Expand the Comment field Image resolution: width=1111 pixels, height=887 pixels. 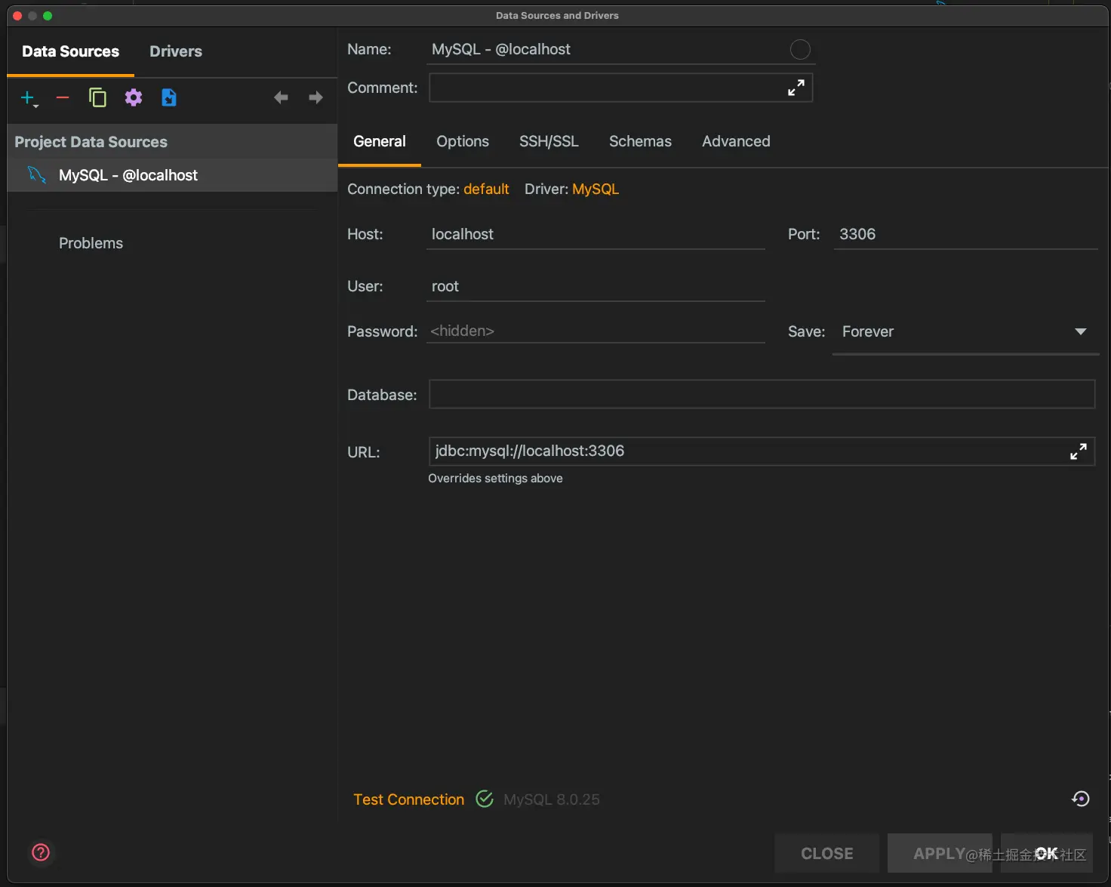pos(796,88)
